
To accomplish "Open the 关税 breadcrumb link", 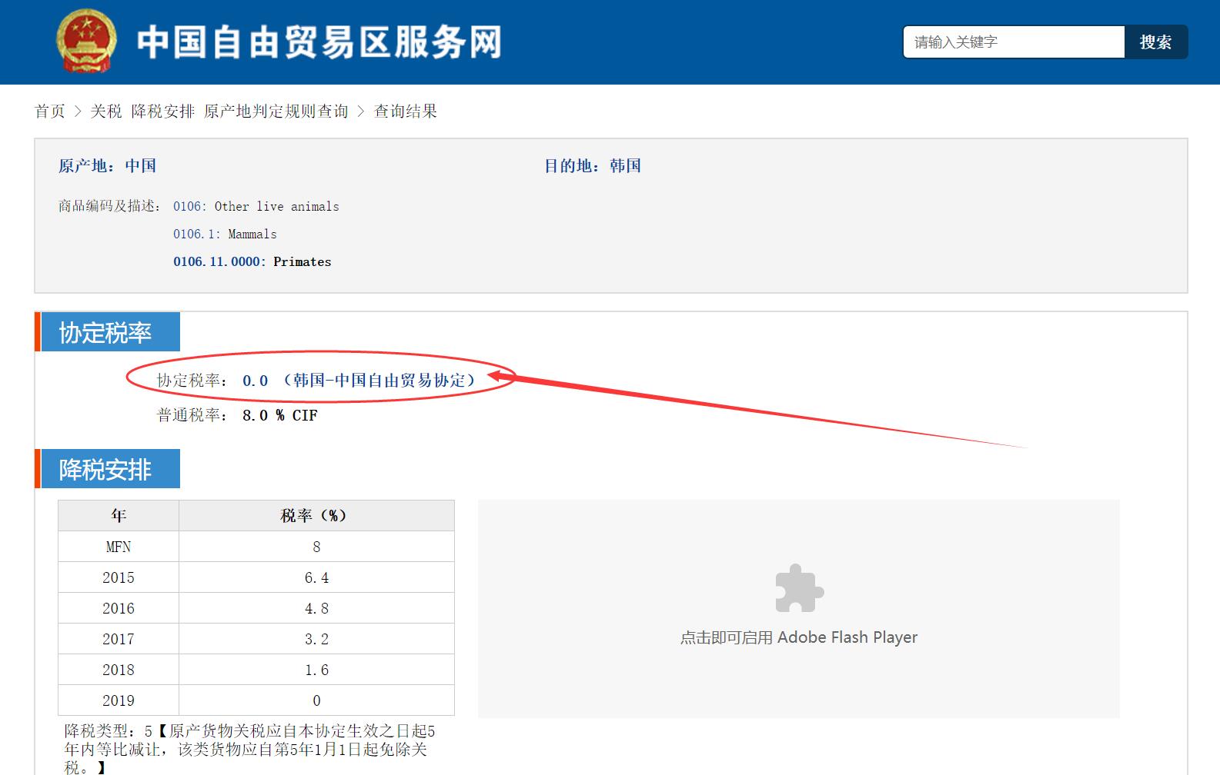I will pos(106,111).
